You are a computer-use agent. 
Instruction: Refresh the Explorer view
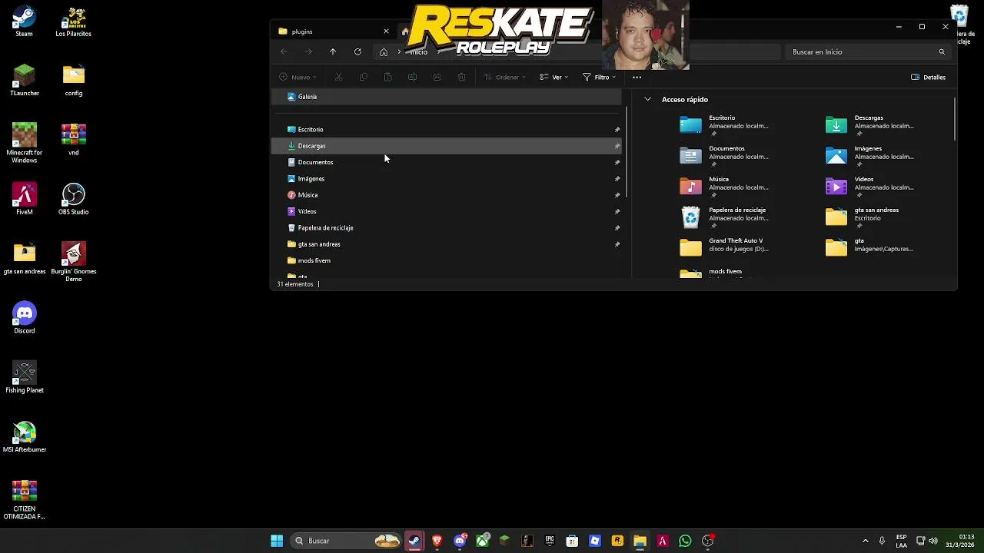[x=357, y=51]
